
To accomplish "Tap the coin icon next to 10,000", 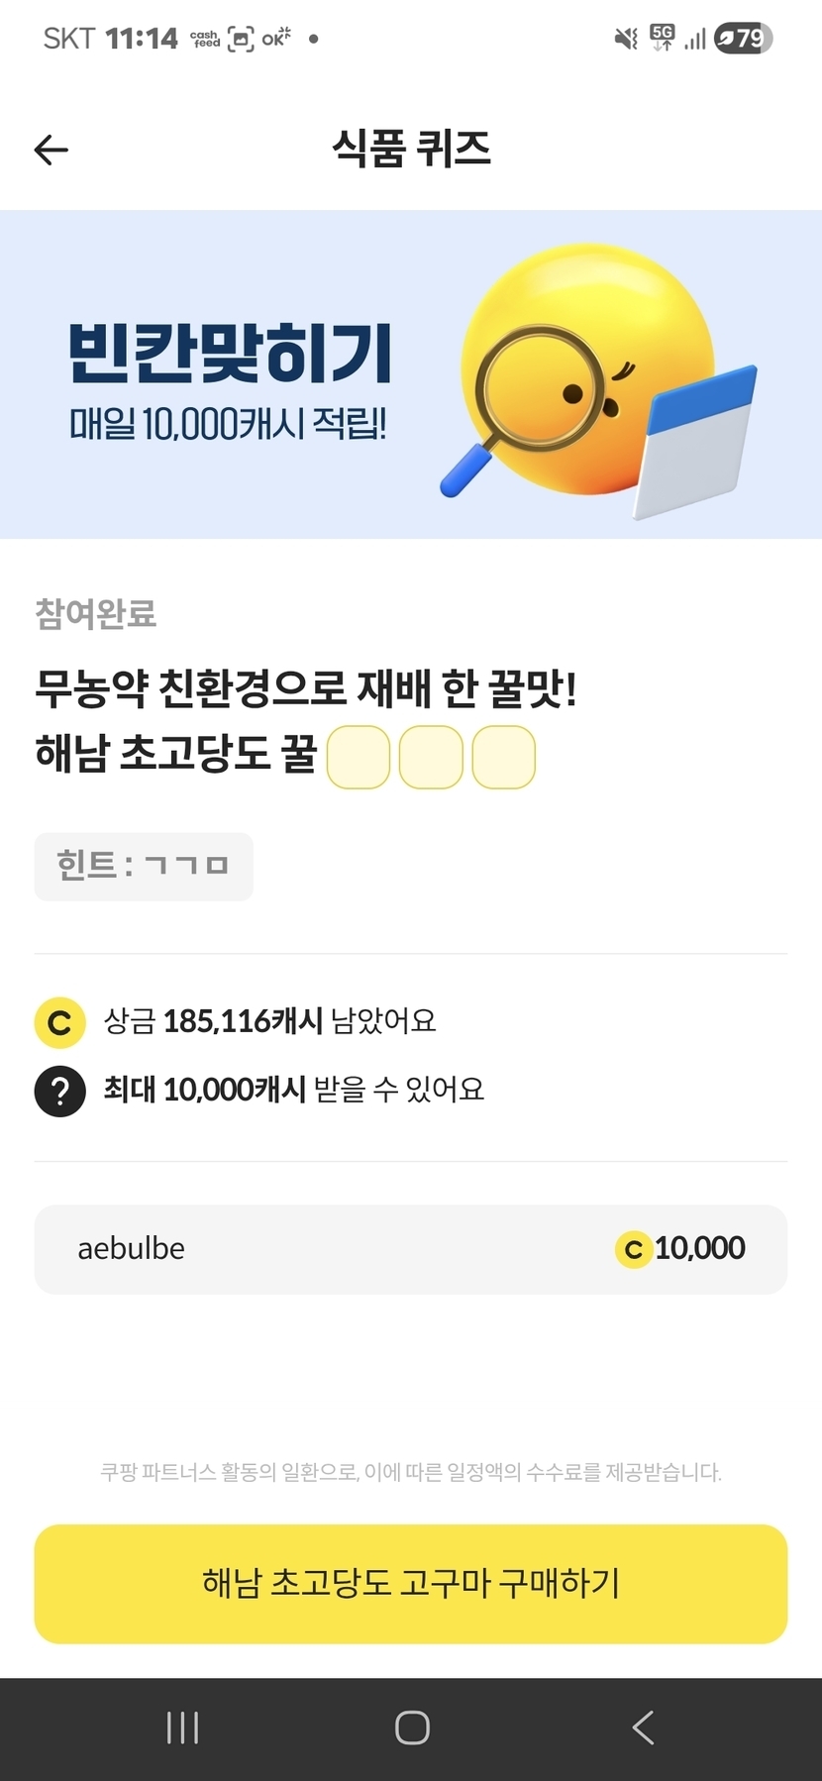I will click(x=634, y=1250).
